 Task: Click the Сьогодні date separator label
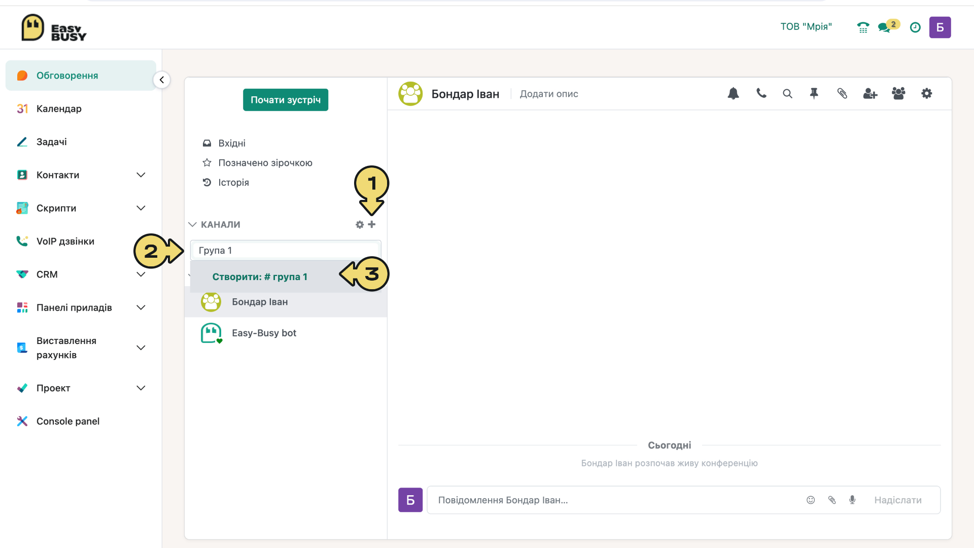(669, 445)
